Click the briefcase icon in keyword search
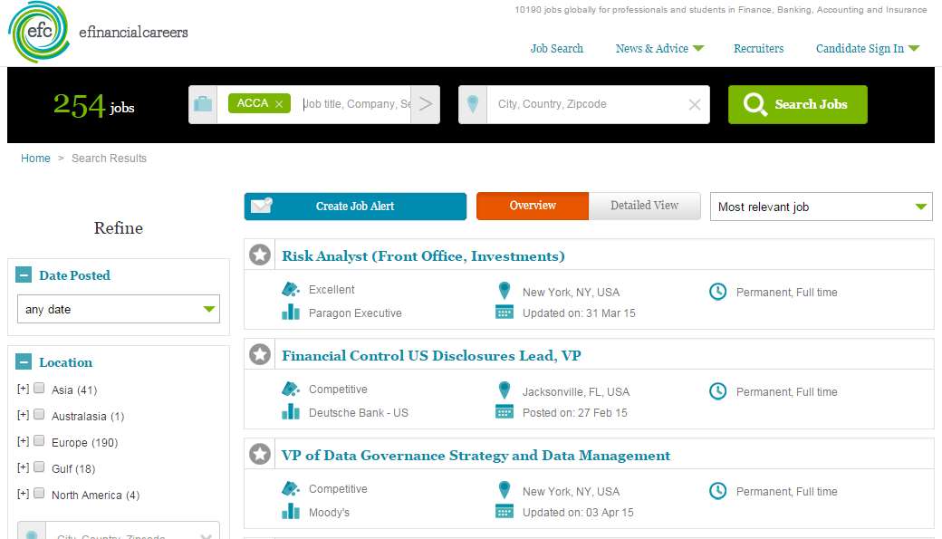The width and height of the screenshot is (942, 539). point(203,104)
